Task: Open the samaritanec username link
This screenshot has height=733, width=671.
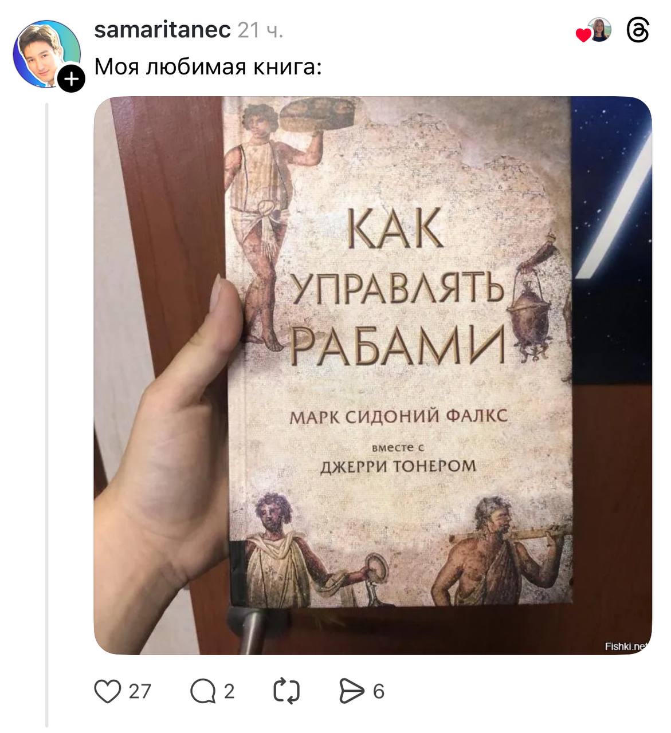Action: (163, 30)
